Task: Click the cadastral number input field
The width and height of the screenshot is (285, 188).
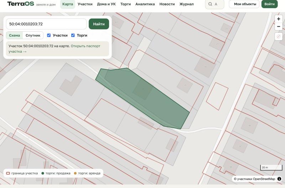Action: coord(46,24)
